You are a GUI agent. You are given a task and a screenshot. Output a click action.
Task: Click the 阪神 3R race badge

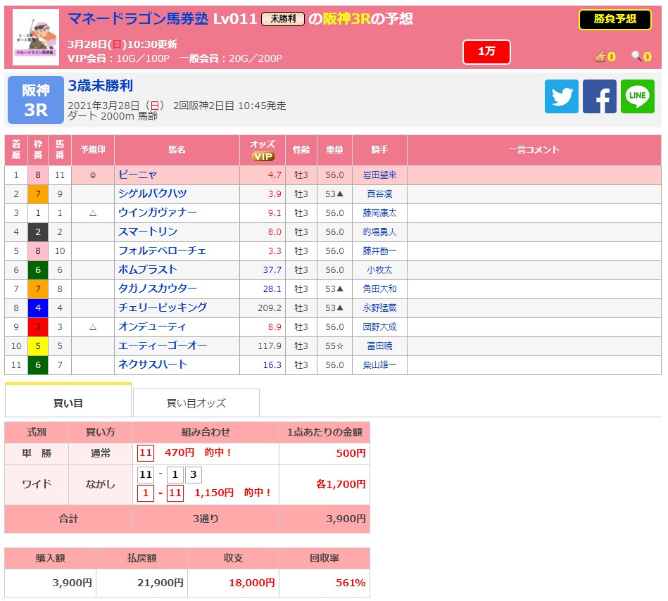pos(35,100)
